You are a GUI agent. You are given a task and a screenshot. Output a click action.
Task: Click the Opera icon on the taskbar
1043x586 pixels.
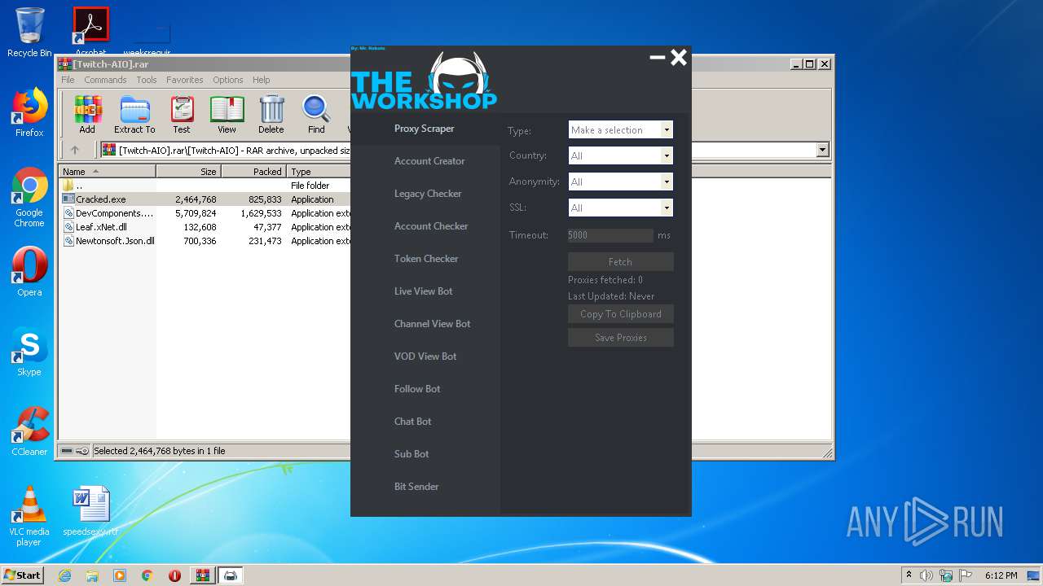(174, 575)
